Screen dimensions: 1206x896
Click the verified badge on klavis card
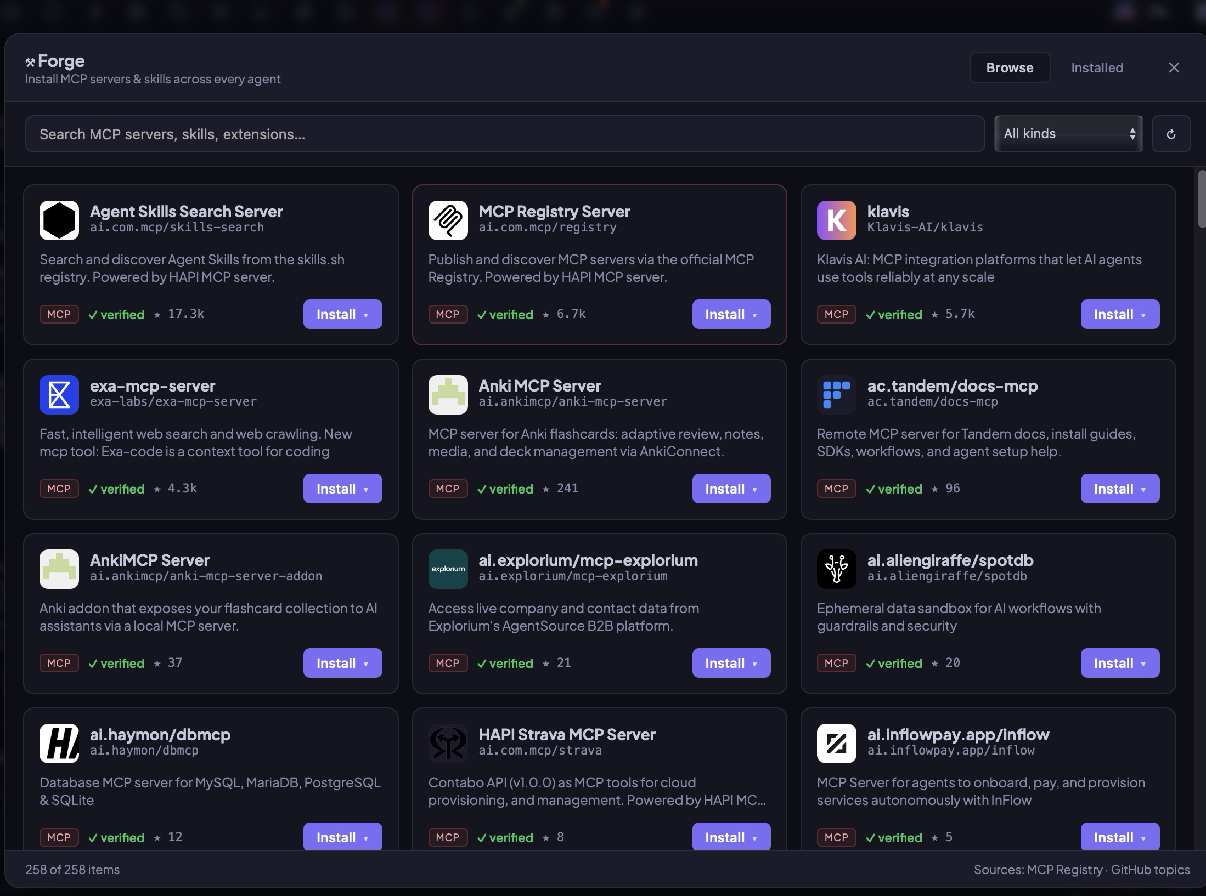[x=894, y=314]
